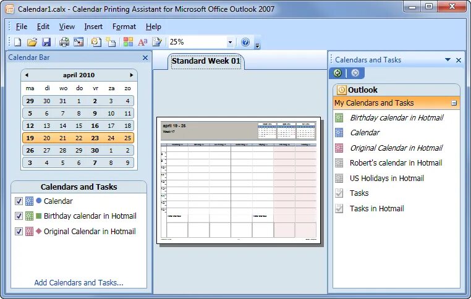The height and width of the screenshot is (299, 471).
Task: Open the Insert menu
Action: pos(93,27)
